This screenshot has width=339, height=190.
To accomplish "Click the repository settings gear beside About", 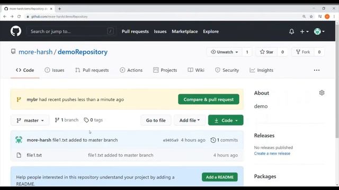I will (x=322, y=93).
